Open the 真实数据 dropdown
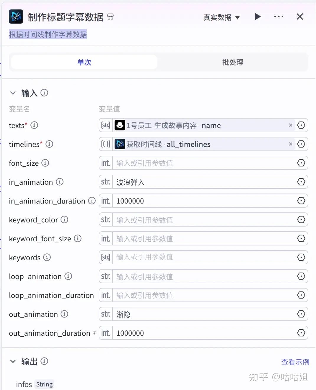Viewport: 316px width, 390px height. click(x=221, y=17)
